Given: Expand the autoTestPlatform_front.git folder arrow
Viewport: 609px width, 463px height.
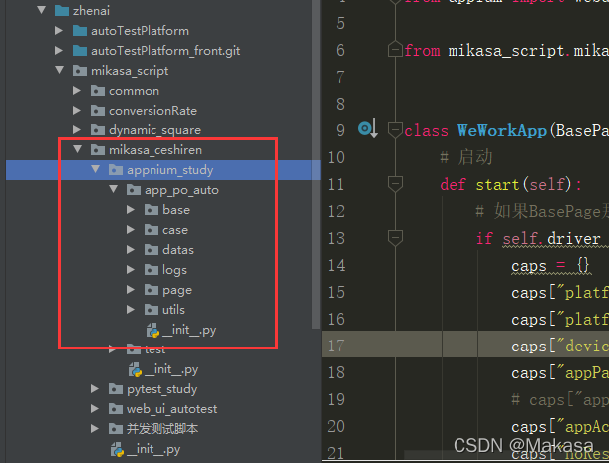Looking at the screenshot, I should tap(59, 50).
